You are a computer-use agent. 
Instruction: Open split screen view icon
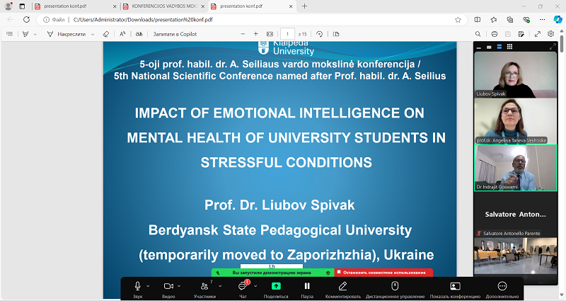pos(477,20)
